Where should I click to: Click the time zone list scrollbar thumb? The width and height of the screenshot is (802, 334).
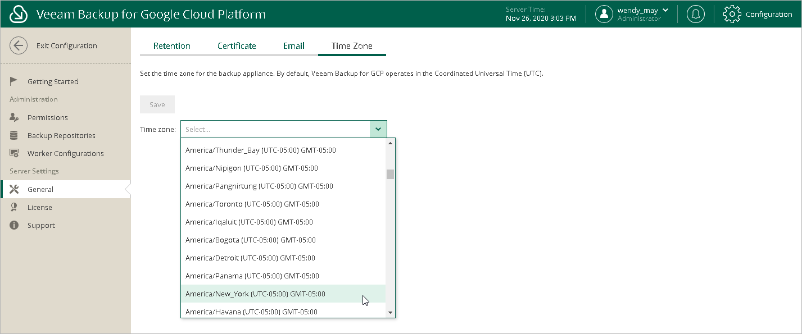390,174
